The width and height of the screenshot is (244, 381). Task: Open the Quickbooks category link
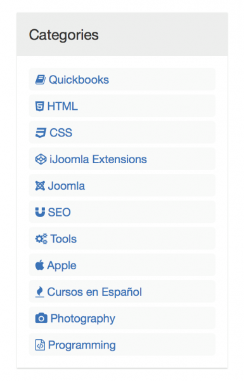coord(79,80)
